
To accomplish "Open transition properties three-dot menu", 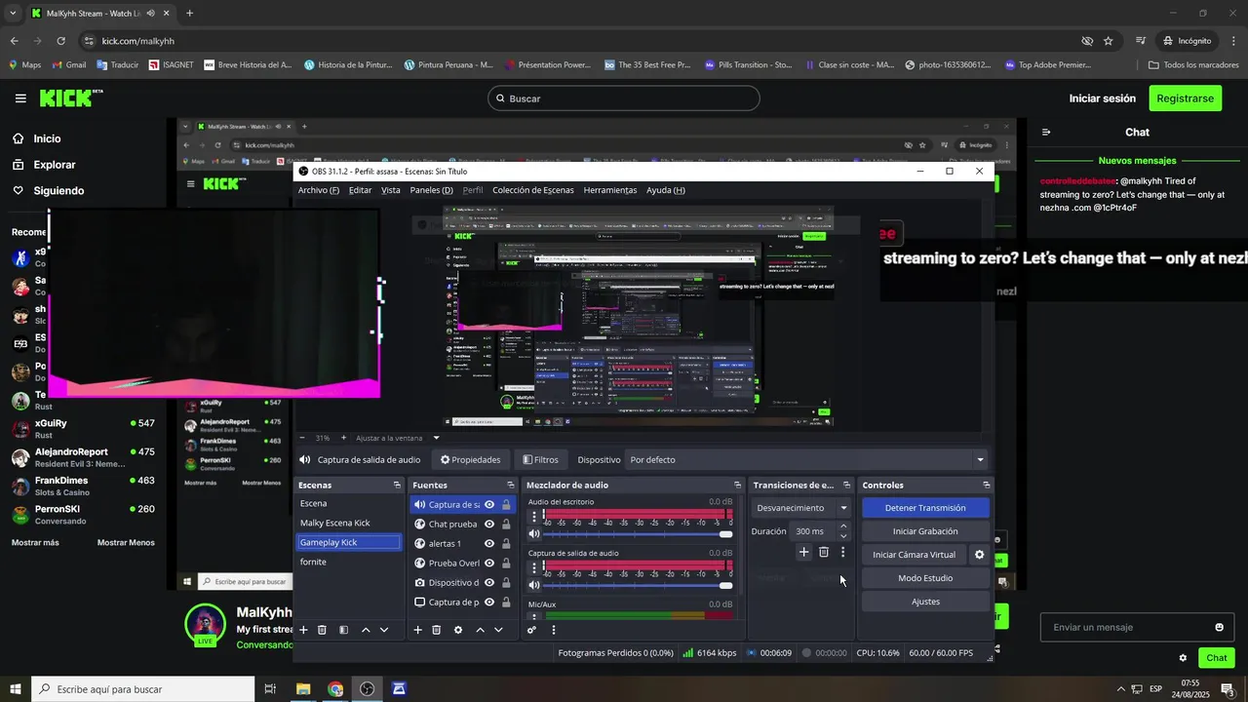I will pyautogui.click(x=842, y=552).
